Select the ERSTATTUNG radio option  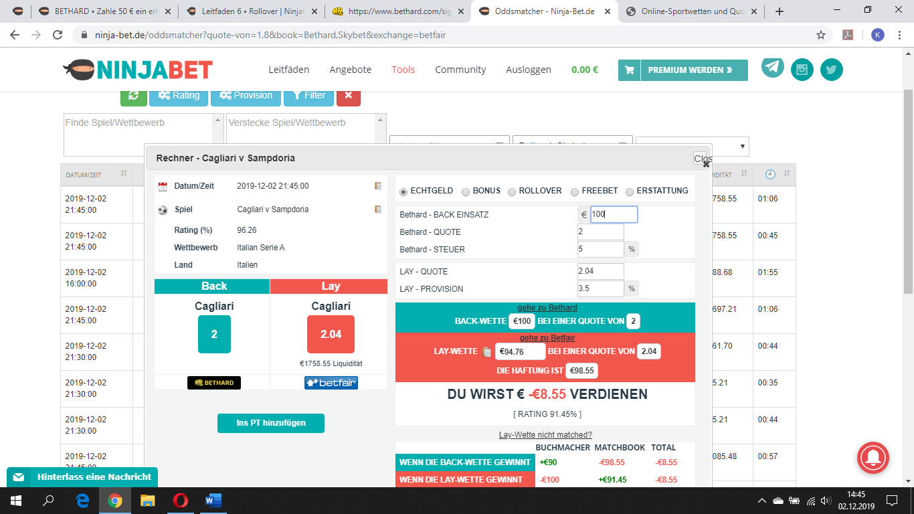click(x=630, y=191)
